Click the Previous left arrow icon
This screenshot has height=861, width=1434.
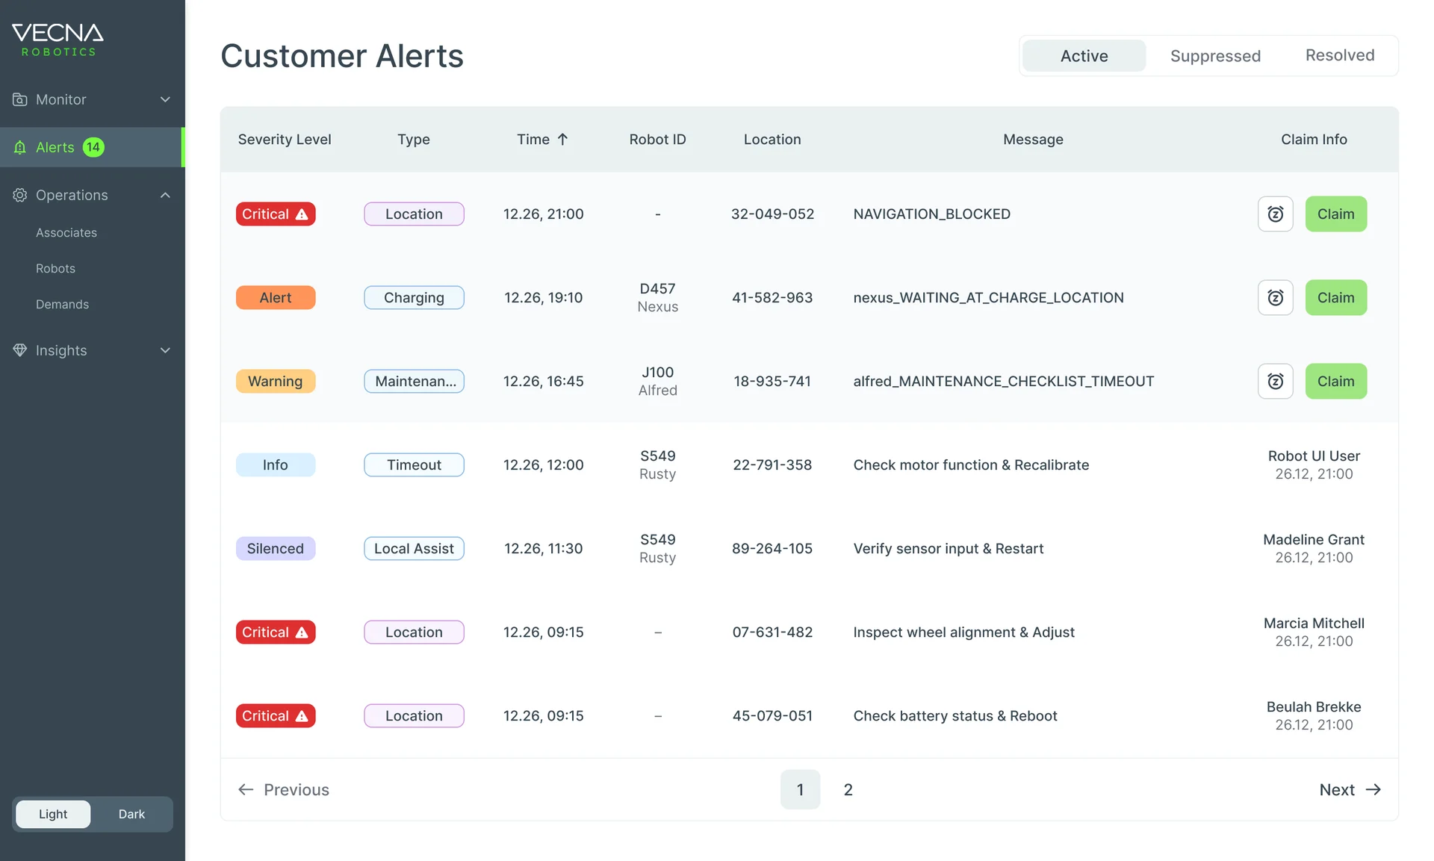(246, 789)
